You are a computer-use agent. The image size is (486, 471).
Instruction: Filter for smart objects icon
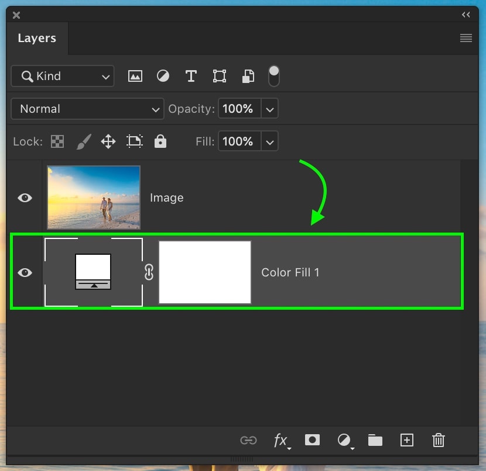pyautogui.click(x=248, y=76)
